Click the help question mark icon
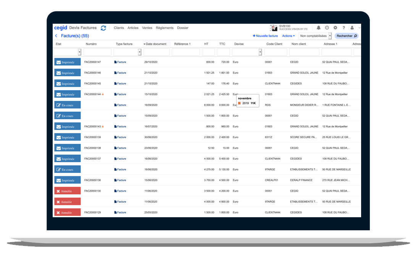 [344, 28]
